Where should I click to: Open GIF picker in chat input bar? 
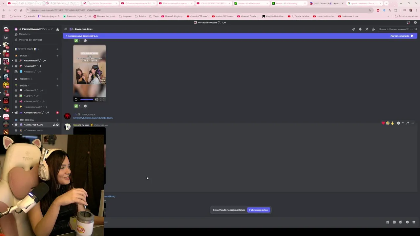coord(394,222)
